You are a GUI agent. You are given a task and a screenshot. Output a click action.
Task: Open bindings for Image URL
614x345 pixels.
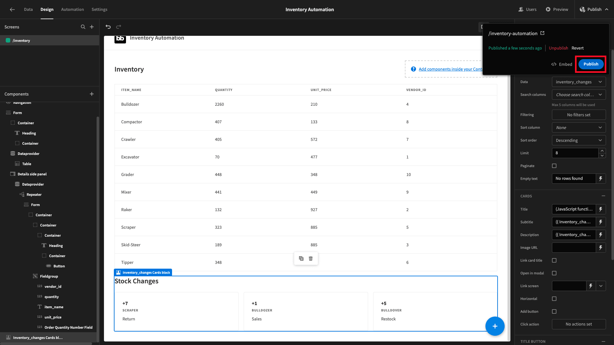601,248
